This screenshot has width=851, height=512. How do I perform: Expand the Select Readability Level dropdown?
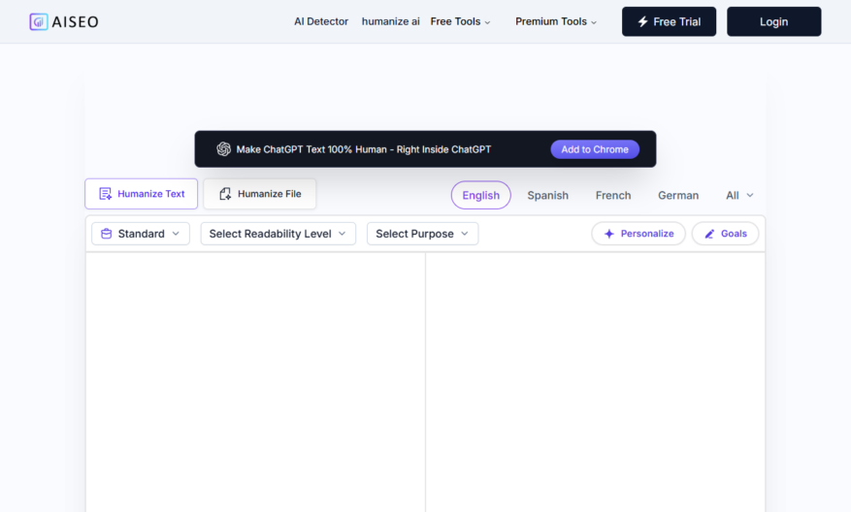[x=278, y=234]
